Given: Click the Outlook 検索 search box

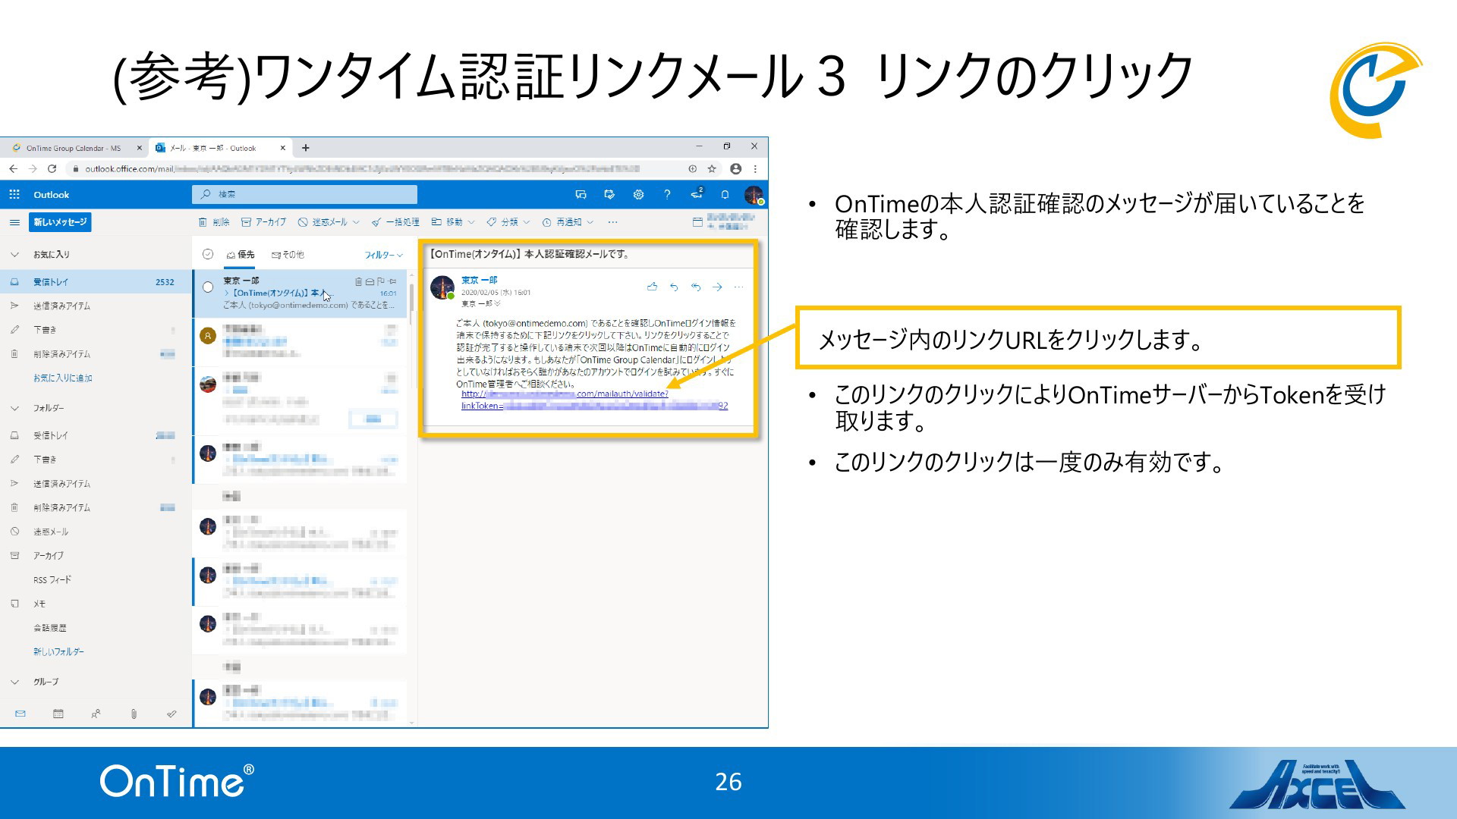Looking at the screenshot, I should [304, 195].
